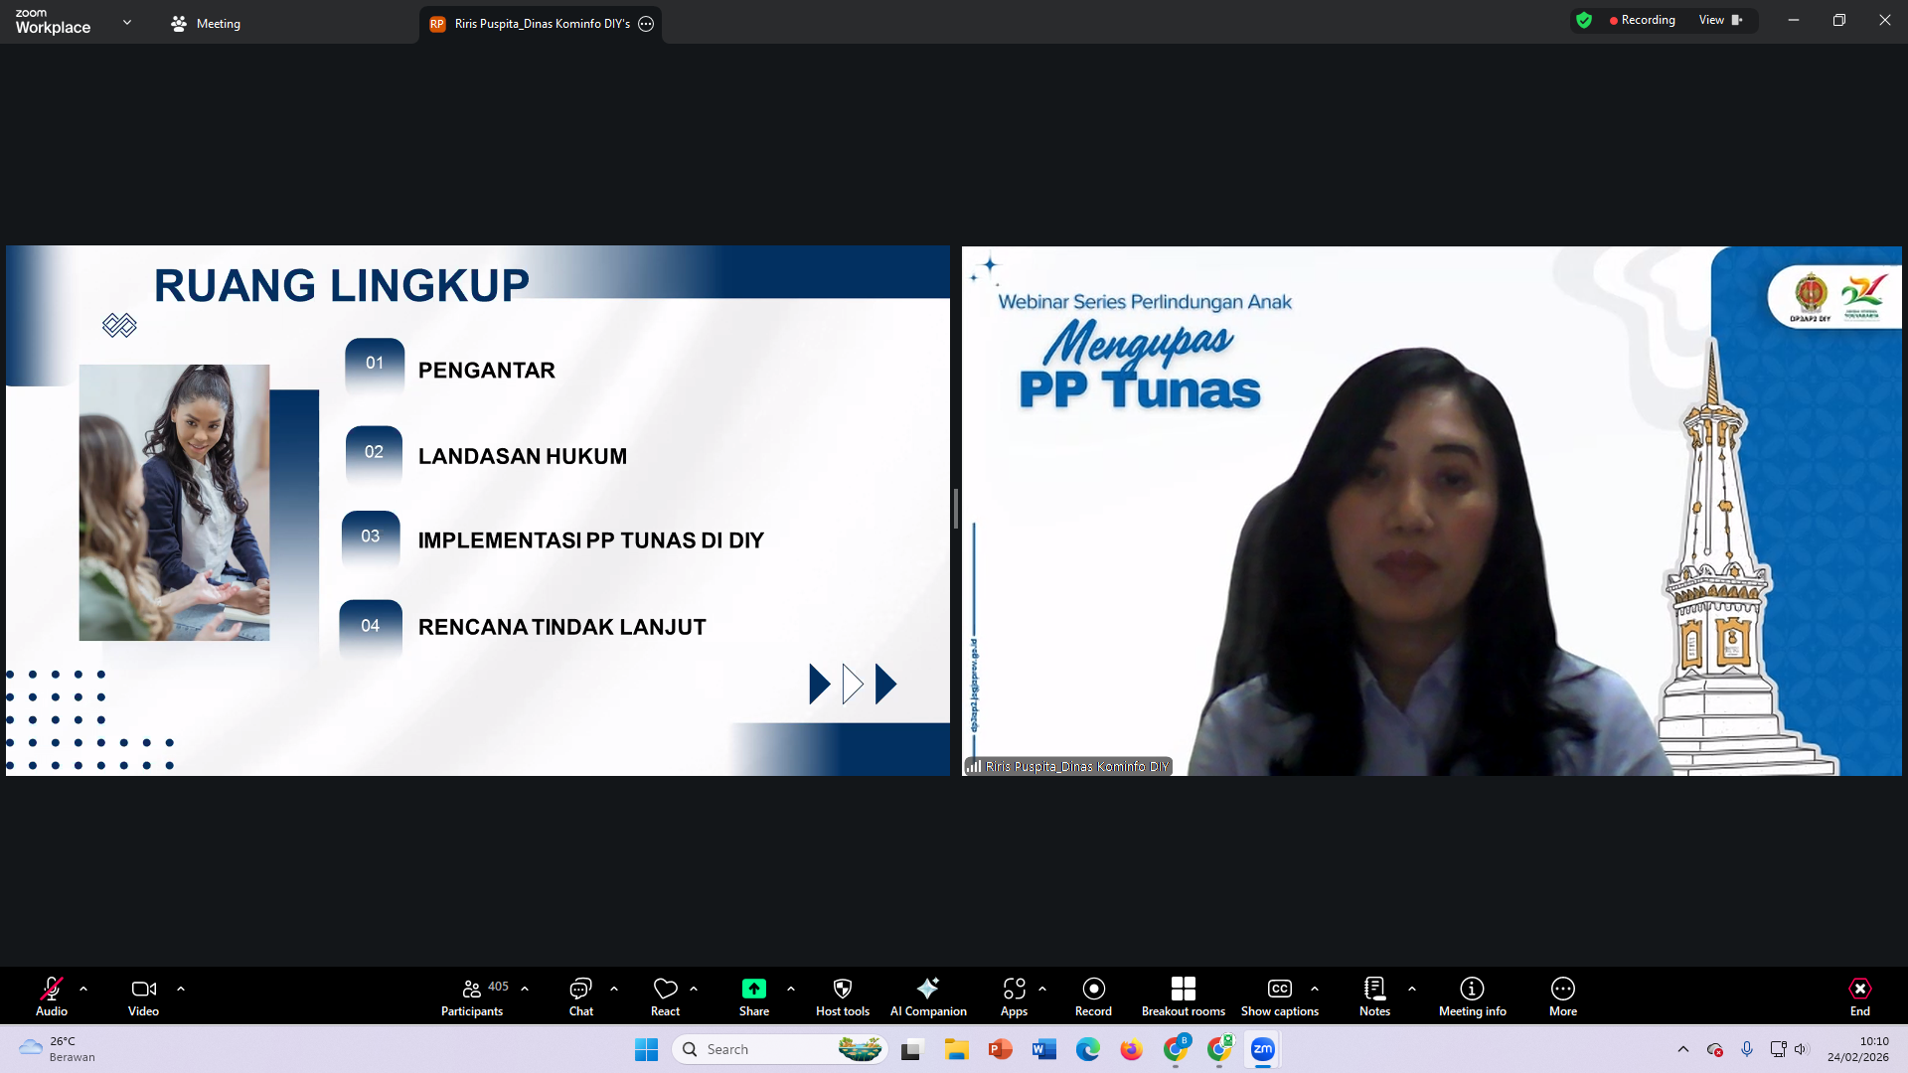Image resolution: width=1908 pixels, height=1073 pixels.
Task: Open Breakout rooms
Action: point(1183,996)
